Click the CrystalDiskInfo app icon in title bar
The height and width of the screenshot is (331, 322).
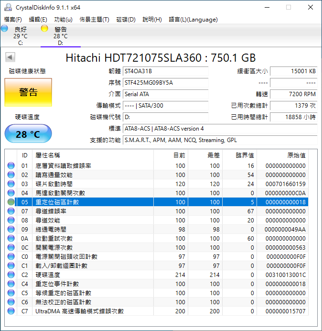8,7
